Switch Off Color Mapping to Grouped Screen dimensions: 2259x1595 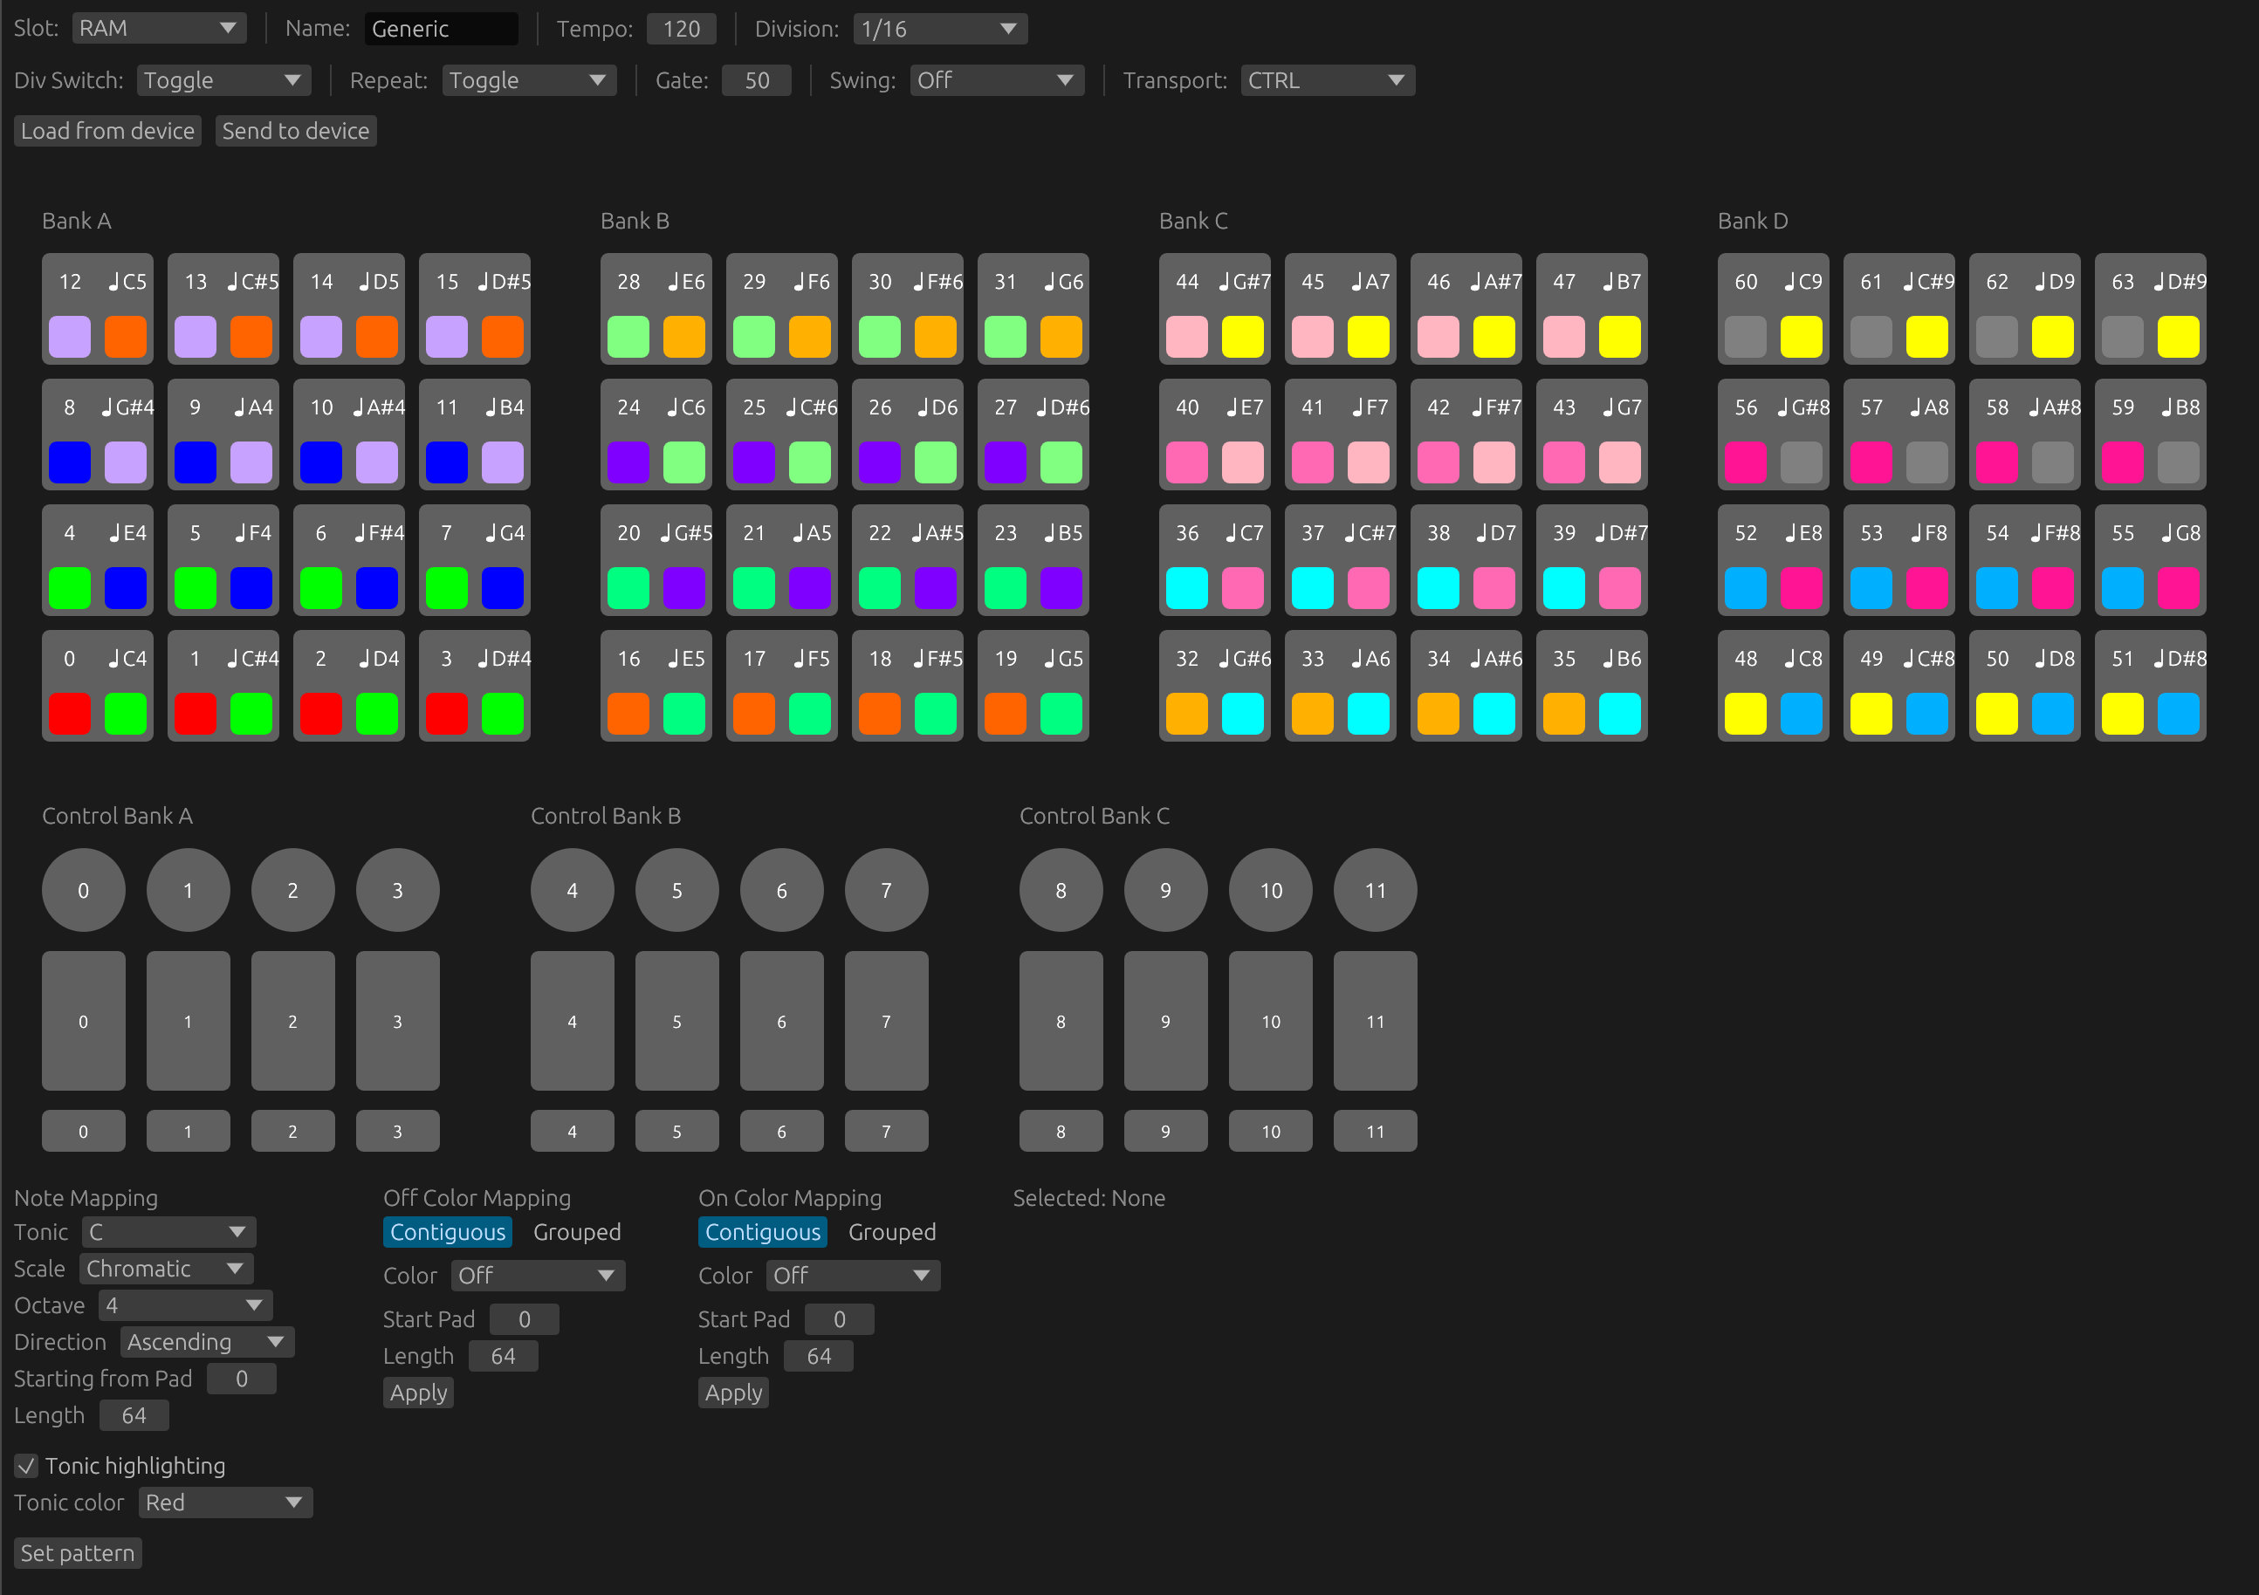point(577,1231)
